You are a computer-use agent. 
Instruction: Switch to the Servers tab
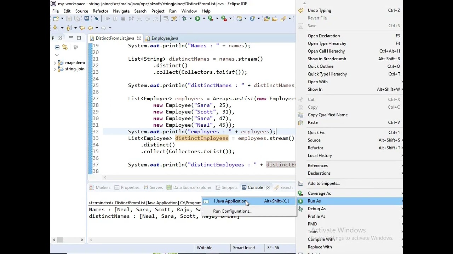point(153,188)
